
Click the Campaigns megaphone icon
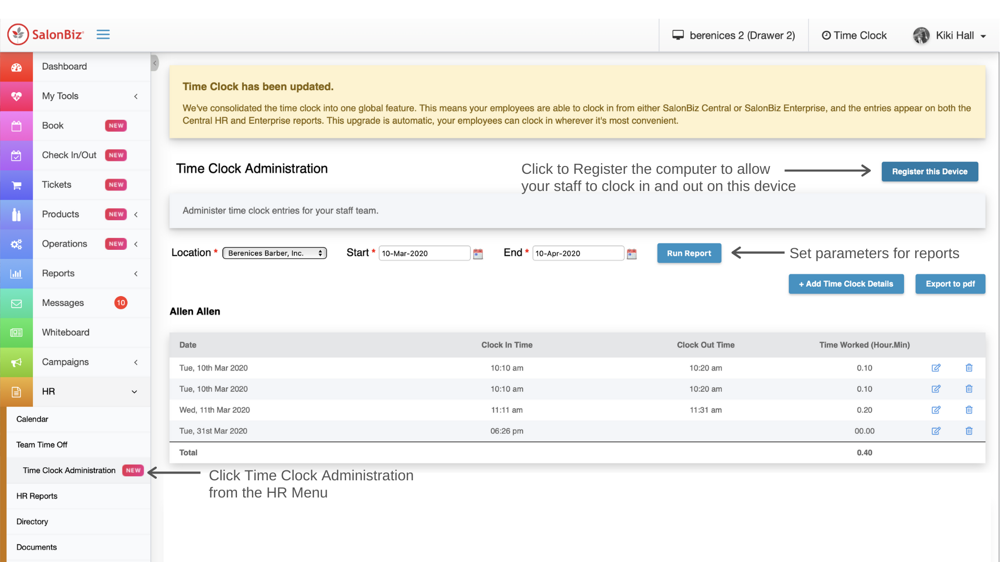click(16, 362)
